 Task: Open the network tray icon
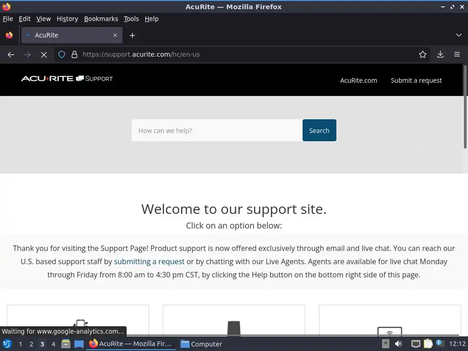point(415,344)
